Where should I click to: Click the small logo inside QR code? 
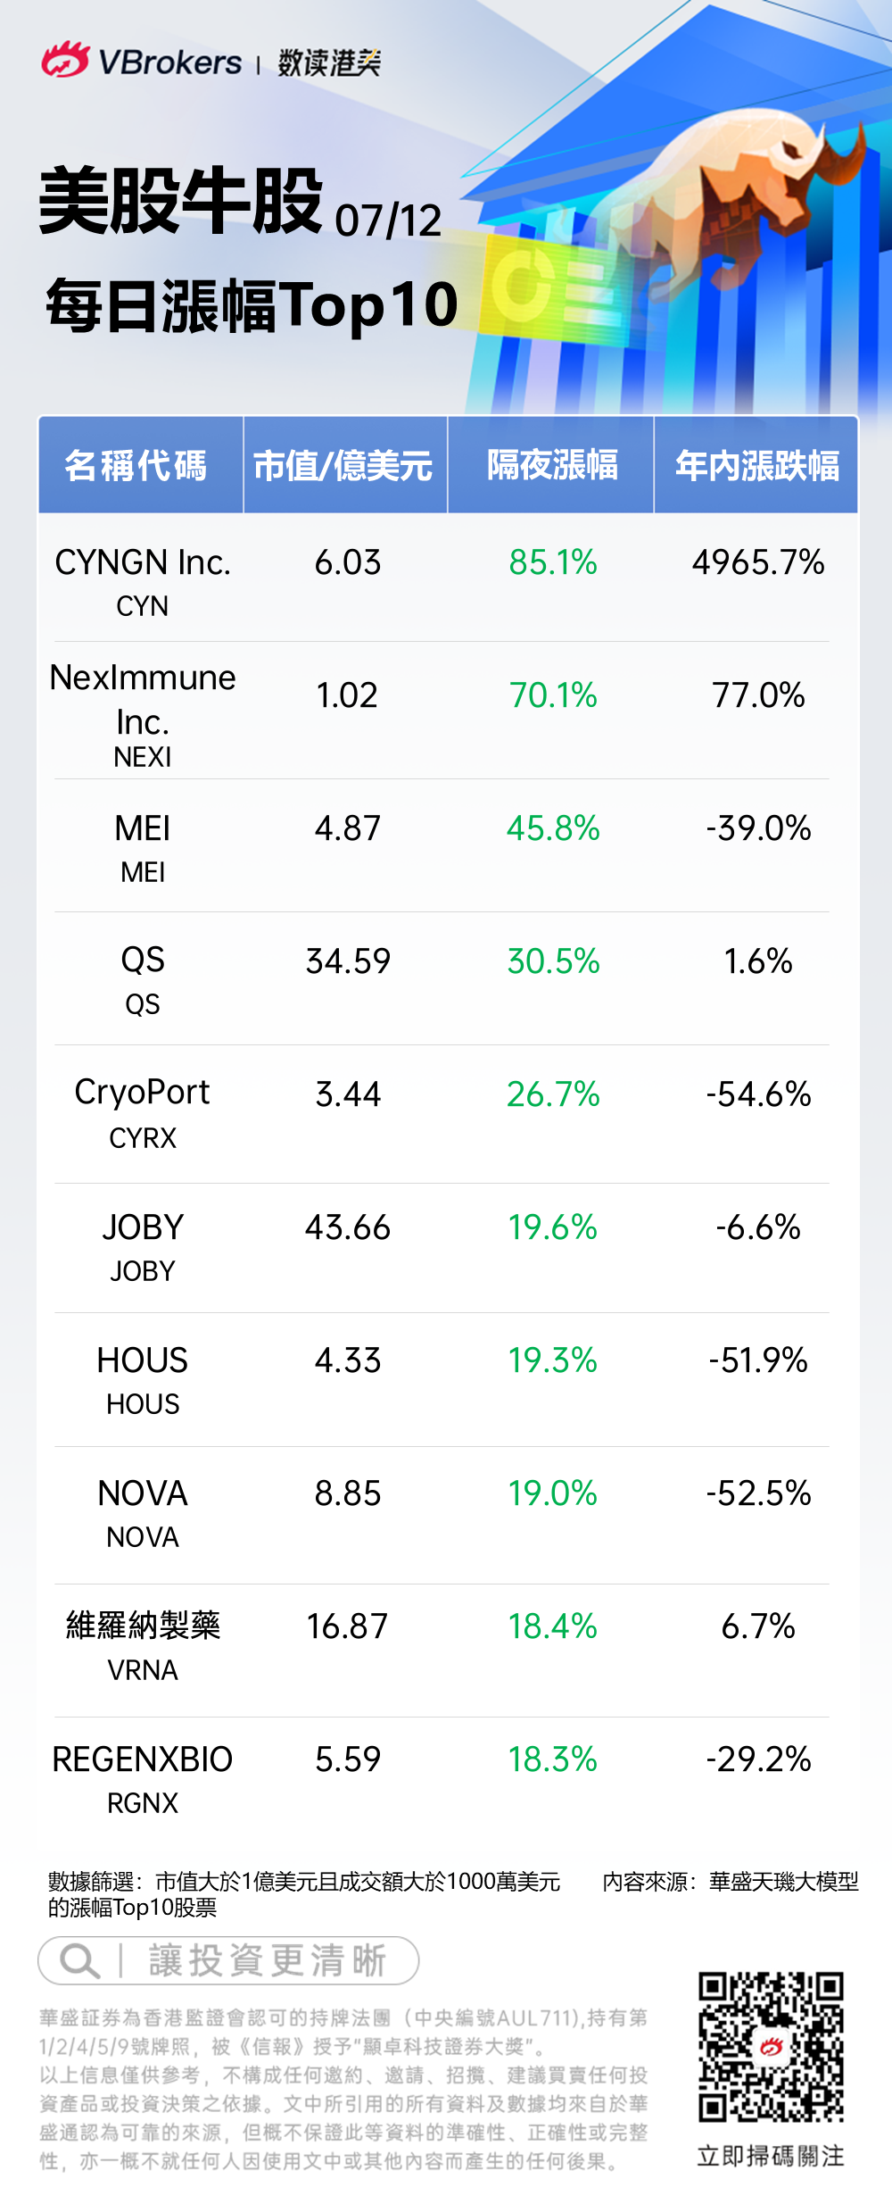771,2046
